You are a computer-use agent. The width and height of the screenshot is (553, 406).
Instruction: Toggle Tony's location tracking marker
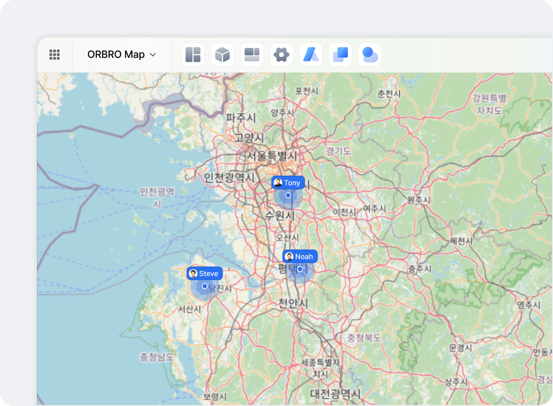[x=288, y=195]
